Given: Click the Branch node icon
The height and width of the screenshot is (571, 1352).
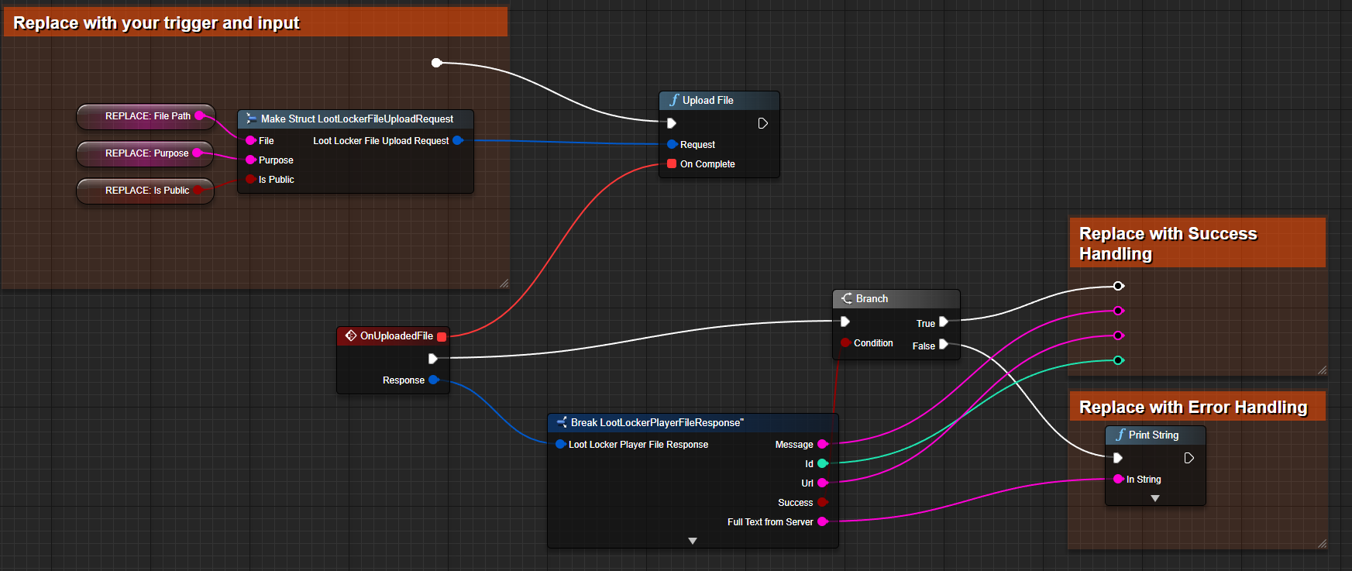Looking at the screenshot, I should [847, 298].
